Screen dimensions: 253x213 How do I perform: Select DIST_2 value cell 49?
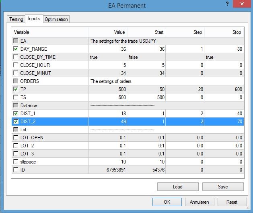point(108,122)
